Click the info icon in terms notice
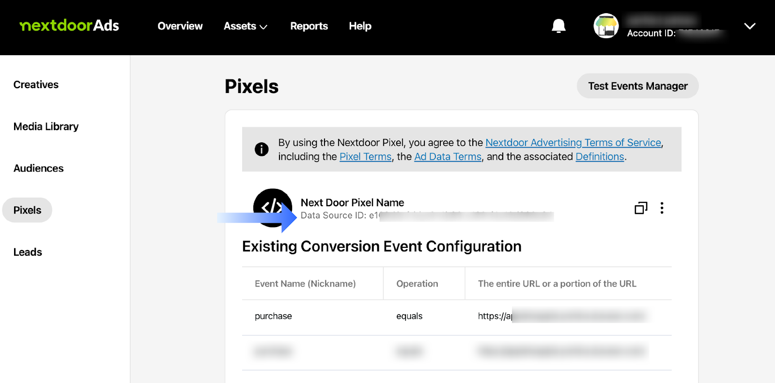The width and height of the screenshot is (775, 383). [262, 149]
